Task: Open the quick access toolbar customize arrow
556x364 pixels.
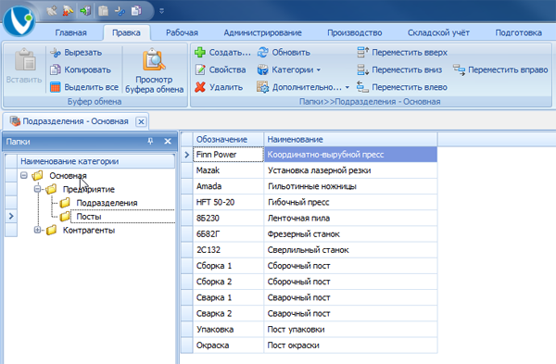Action: [161, 11]
